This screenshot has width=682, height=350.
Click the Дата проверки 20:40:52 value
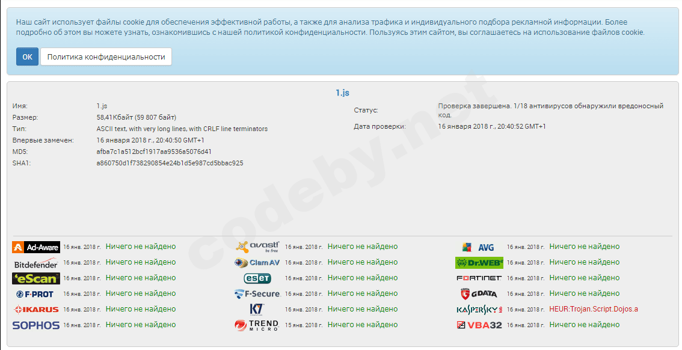point(492,126)
